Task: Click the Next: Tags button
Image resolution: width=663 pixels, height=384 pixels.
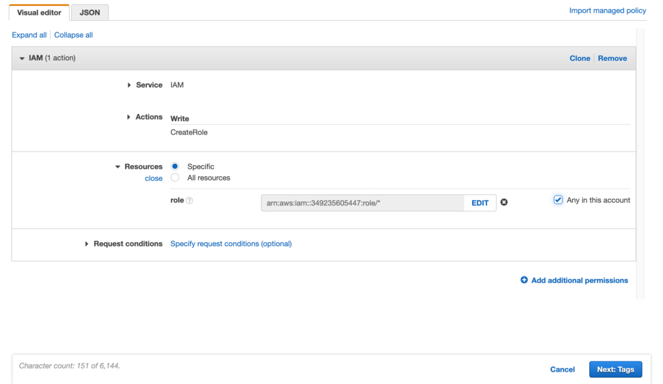Action: (615, 369)
